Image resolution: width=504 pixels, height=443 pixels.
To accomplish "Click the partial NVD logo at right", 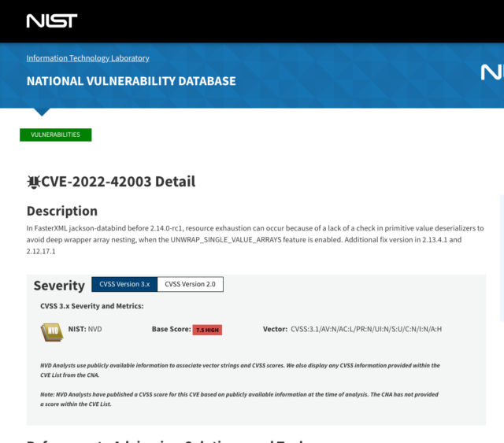I will 492,72.
